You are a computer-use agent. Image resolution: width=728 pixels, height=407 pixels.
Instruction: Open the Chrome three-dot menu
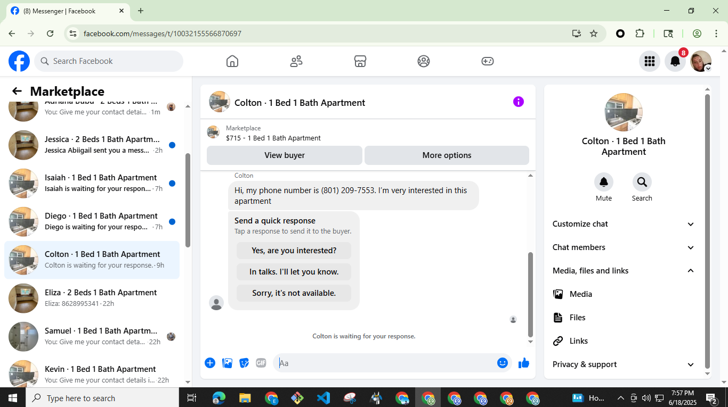coord(716,34)
